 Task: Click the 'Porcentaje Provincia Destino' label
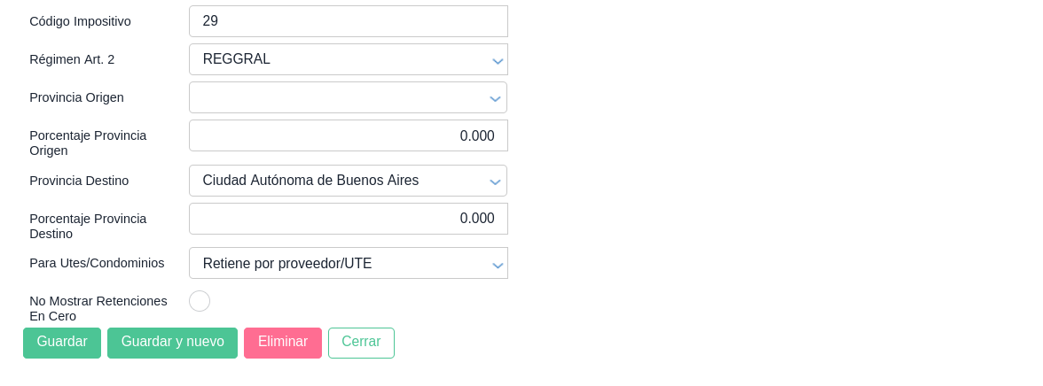[88, 226]
